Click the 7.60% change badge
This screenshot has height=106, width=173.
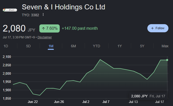pos(50,28)
